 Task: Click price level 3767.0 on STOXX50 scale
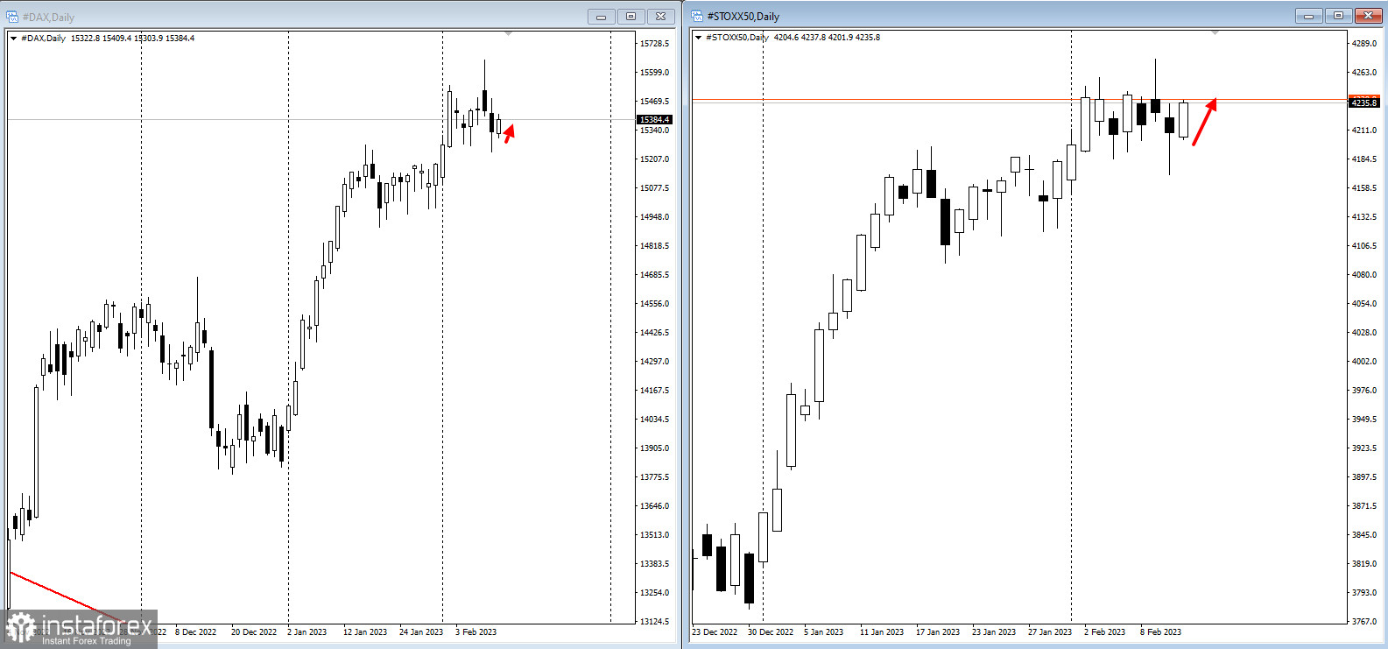pos(1363,622)
